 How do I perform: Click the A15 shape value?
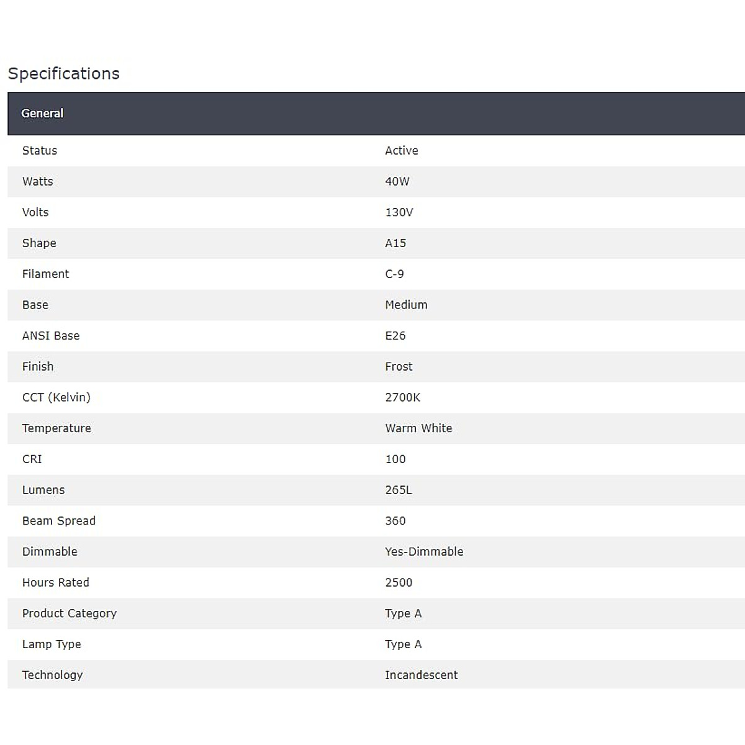pyautogui.click(x=395, y=243)
